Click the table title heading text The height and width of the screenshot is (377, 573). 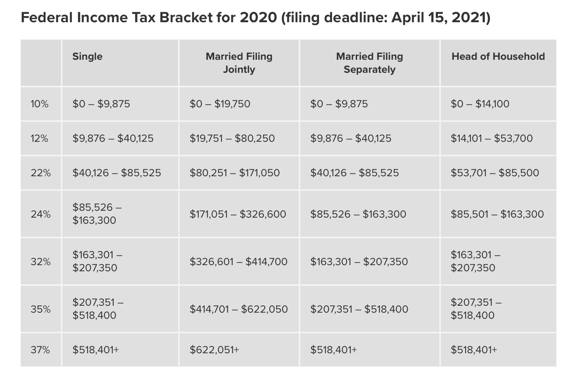point(255,18)
